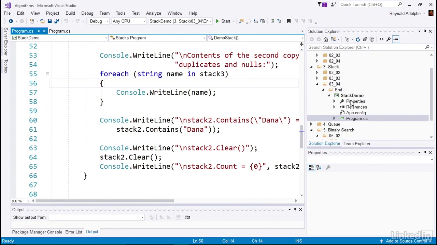Image resolution: width=437 pixels, height=245 pixels.
Task: Open the Debug configuration dropdown
Action: tap(99, 21)
